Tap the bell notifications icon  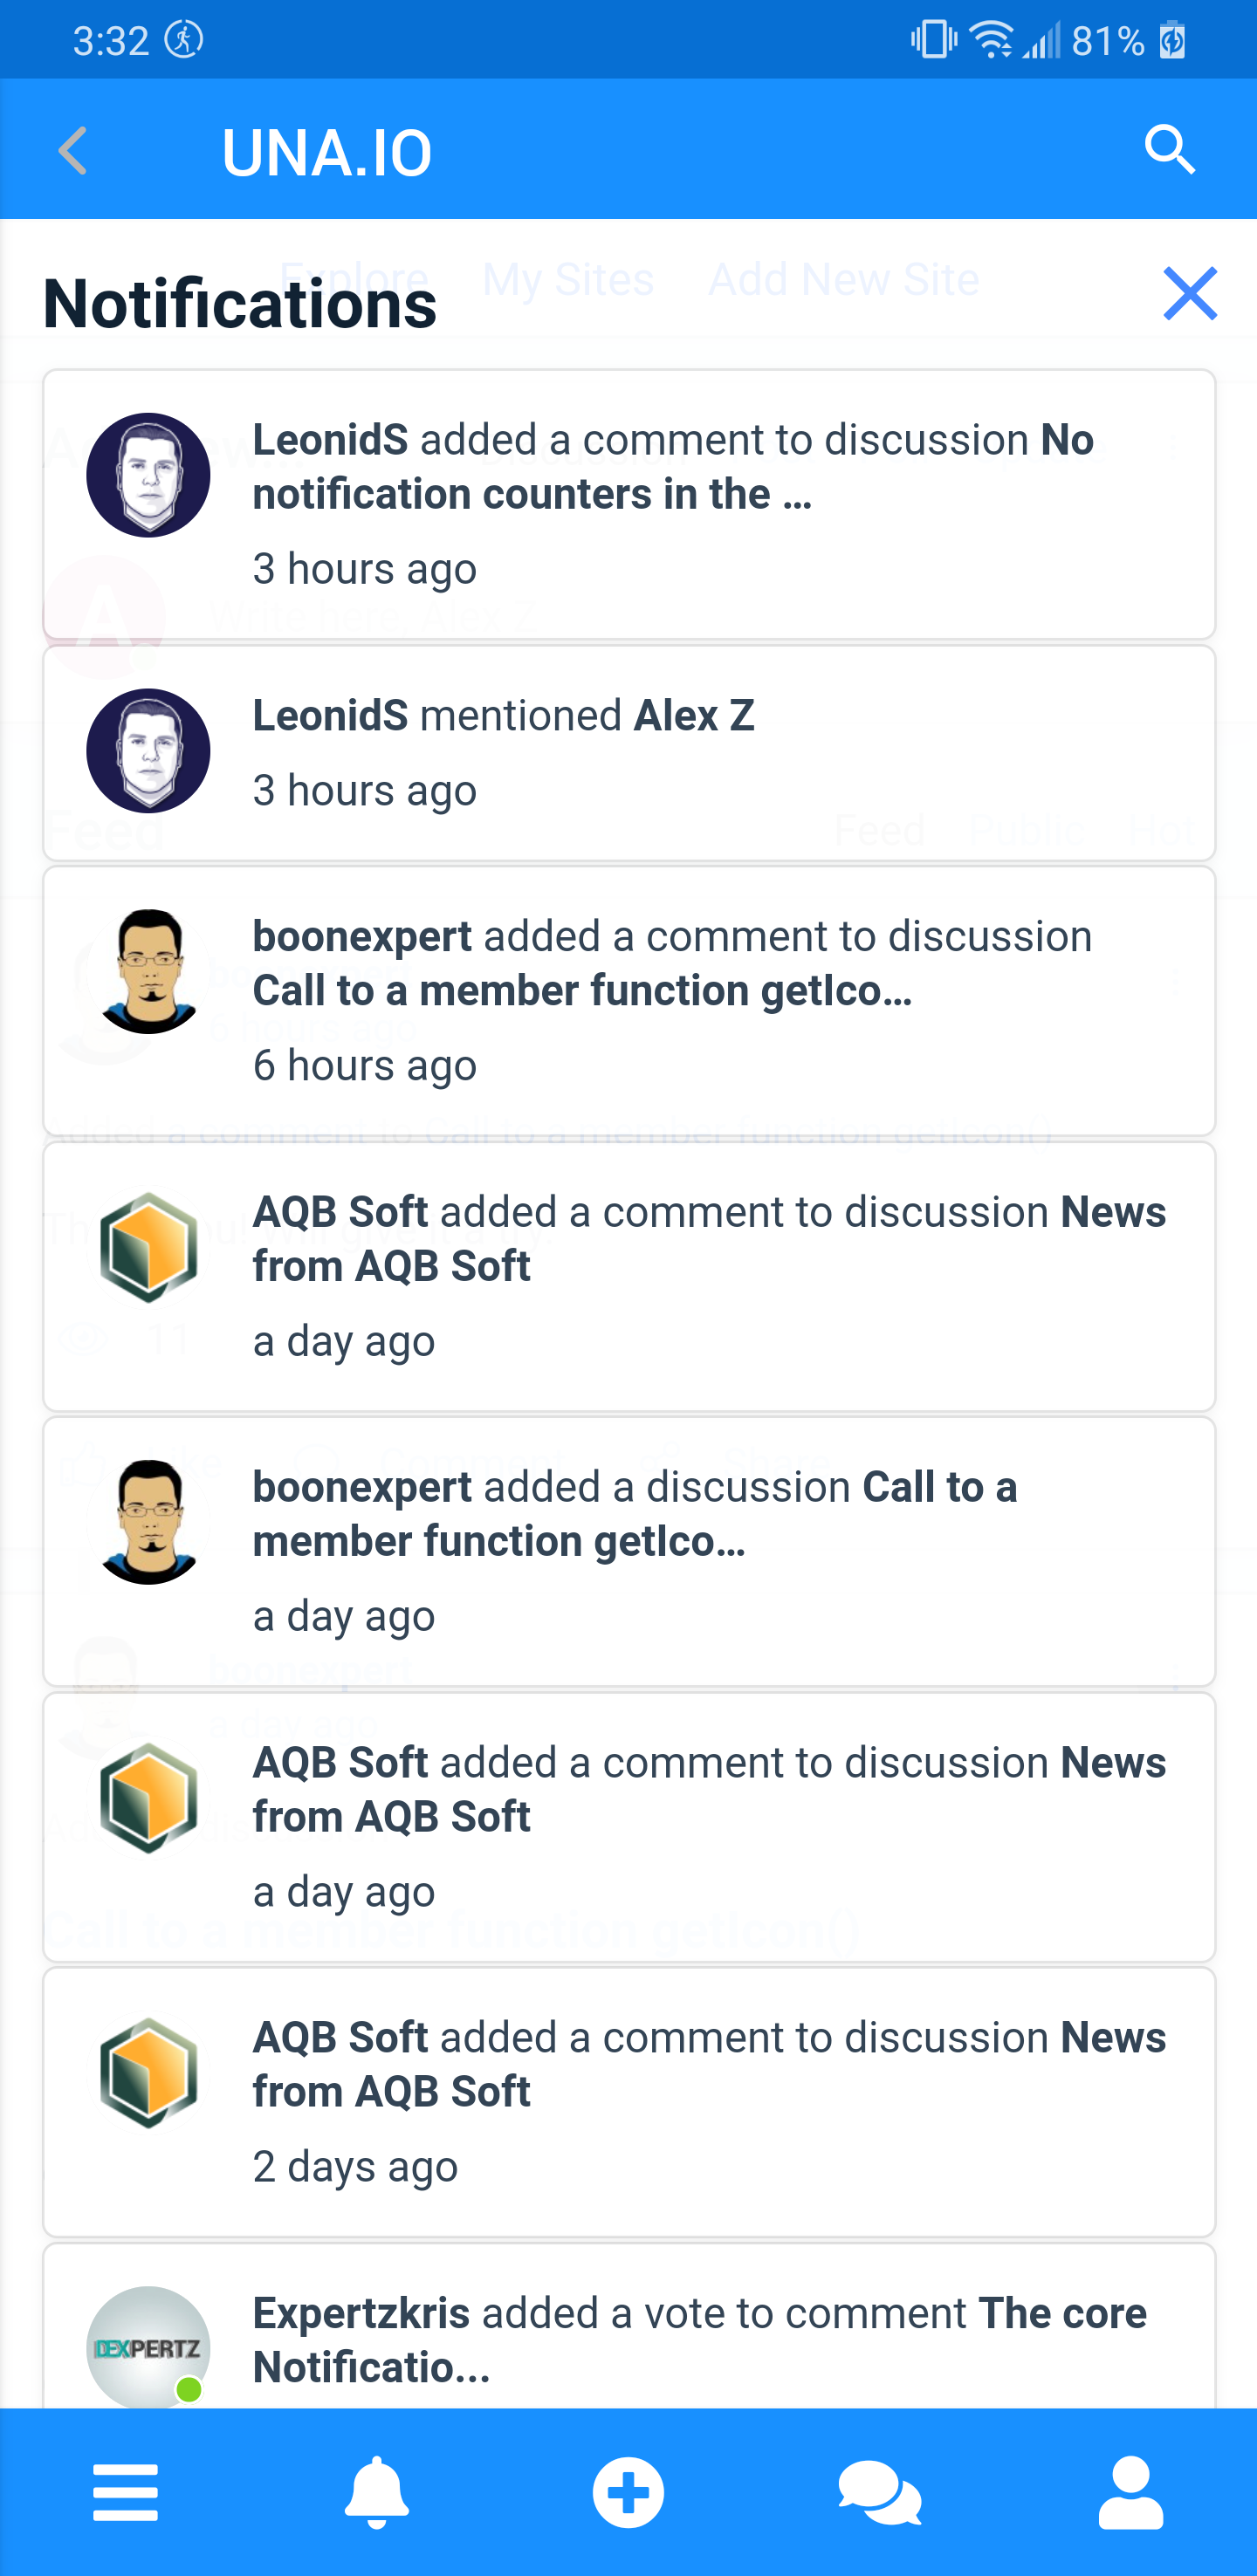tap(377, 2491)
